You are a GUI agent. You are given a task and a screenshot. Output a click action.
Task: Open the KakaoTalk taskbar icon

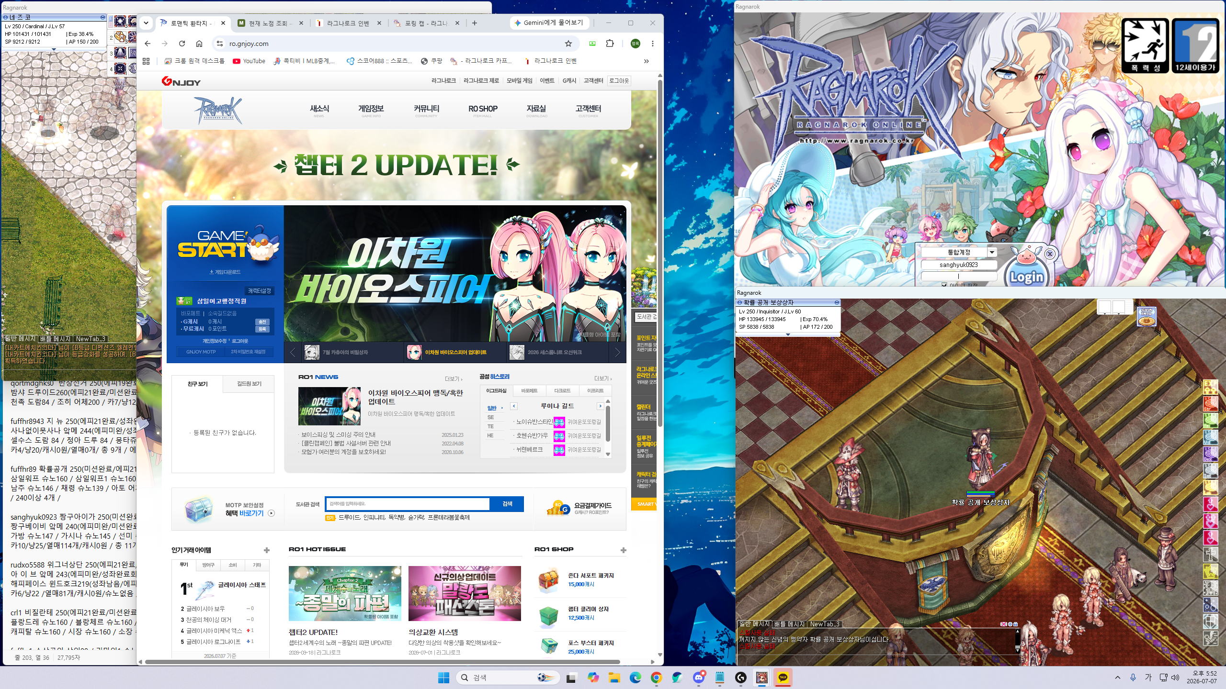[783, 678]
